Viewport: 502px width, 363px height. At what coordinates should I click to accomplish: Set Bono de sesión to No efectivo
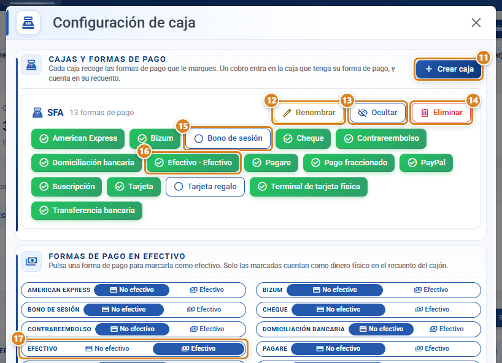click(123, 309)
